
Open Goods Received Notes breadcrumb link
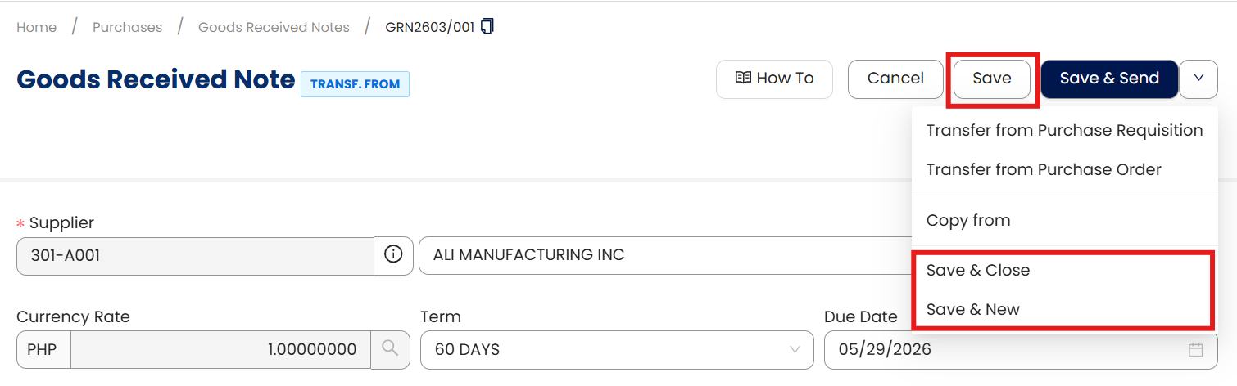[274, 27]
